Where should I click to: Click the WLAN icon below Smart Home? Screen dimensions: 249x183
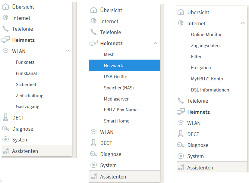point(94,132)
